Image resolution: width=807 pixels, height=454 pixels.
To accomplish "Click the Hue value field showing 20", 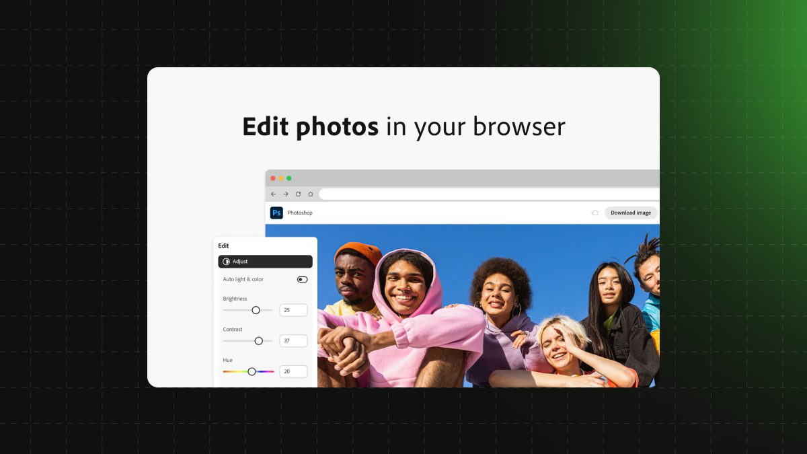I will tap(293, 371).
